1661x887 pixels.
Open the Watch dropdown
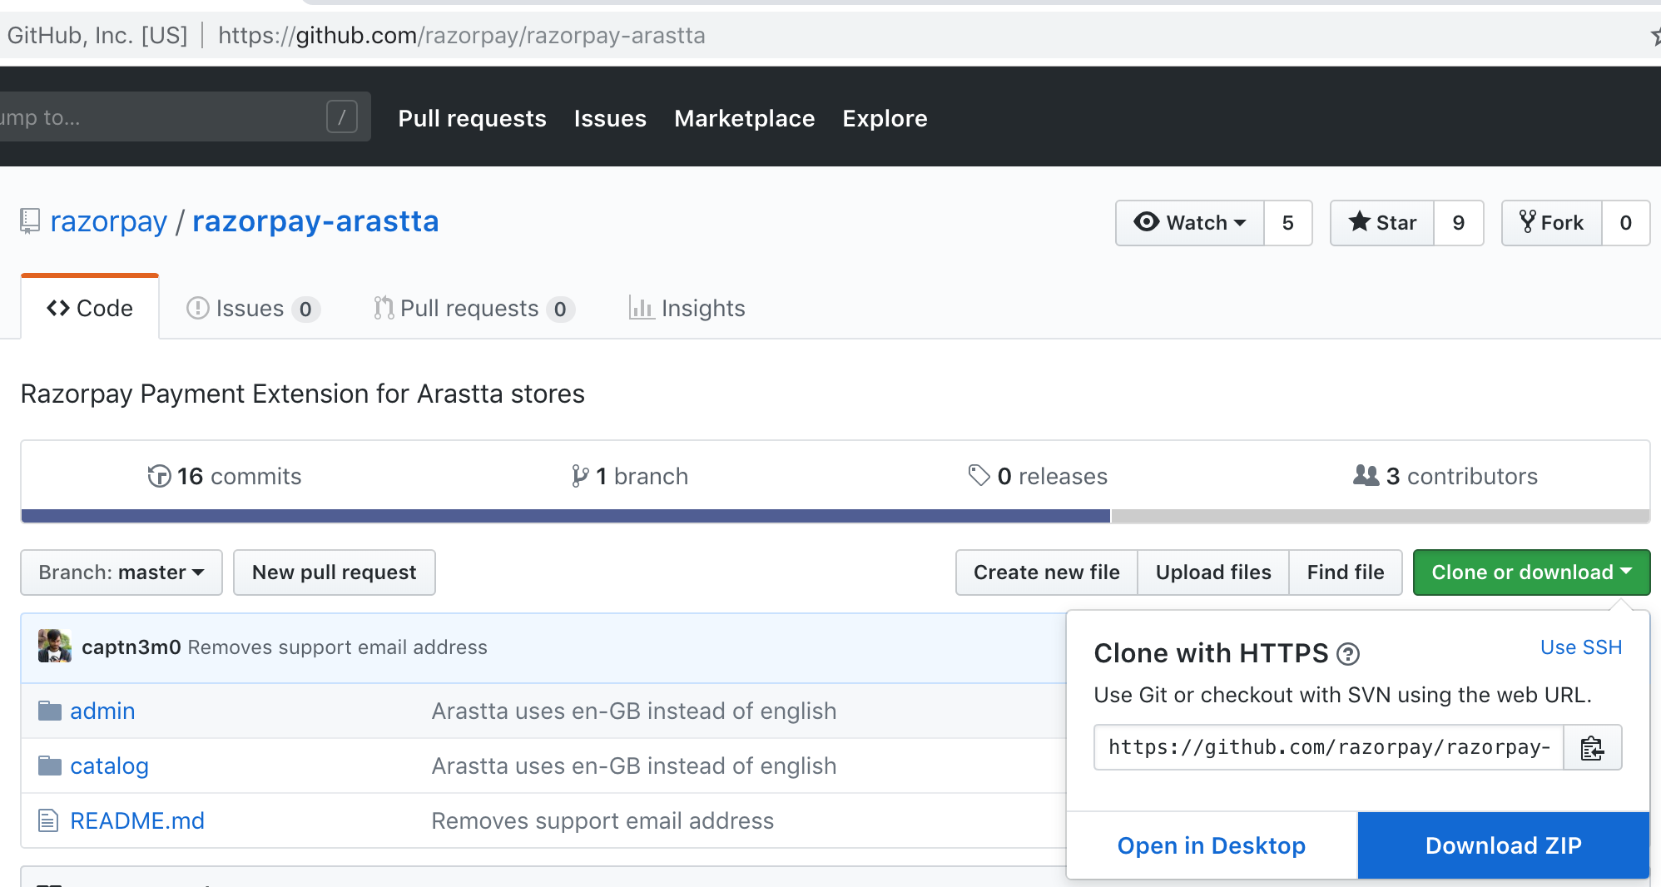(x=1190, y=223)
